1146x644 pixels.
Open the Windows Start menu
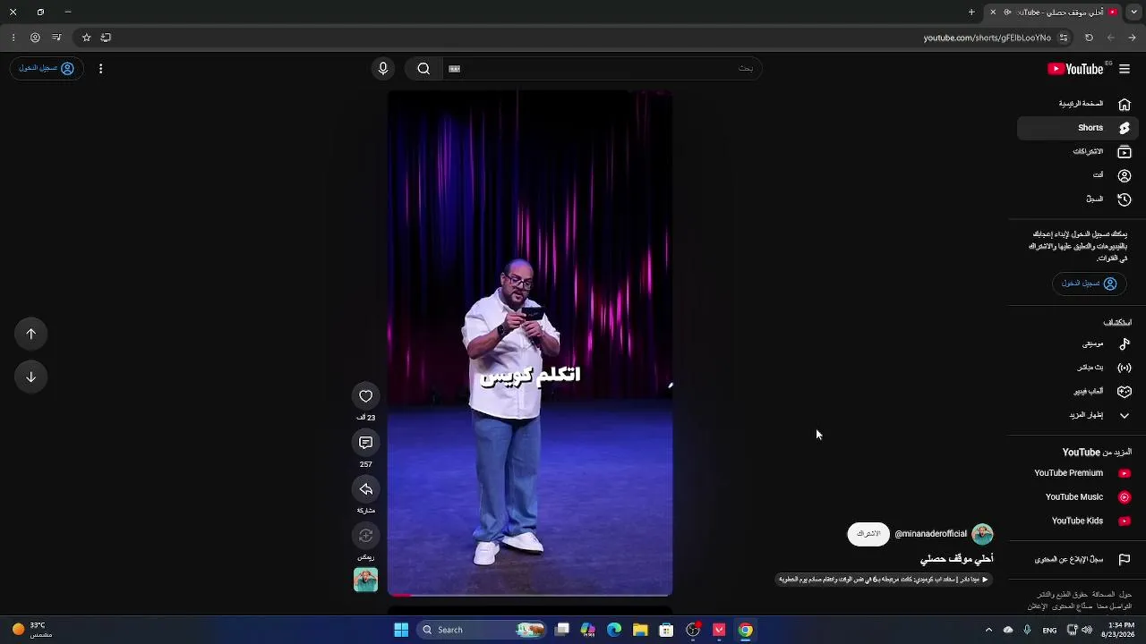(x=401, y=630)
